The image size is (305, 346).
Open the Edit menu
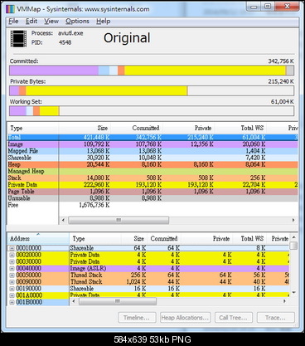coord(31,22)
